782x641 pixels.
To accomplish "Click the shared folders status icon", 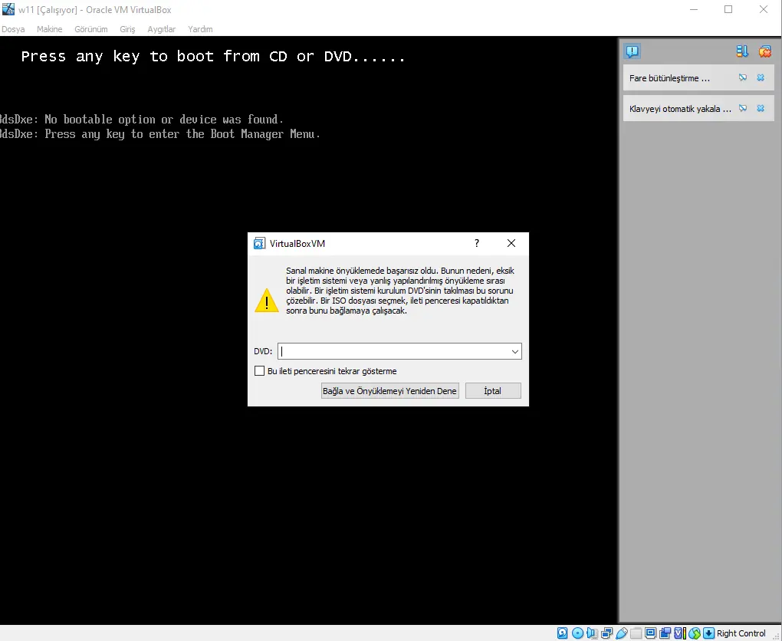I will (x=636, y=633).
